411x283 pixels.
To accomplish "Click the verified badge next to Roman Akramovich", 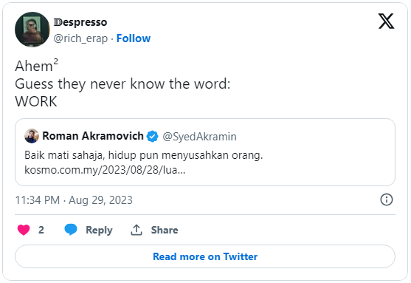I will (152, 136).
